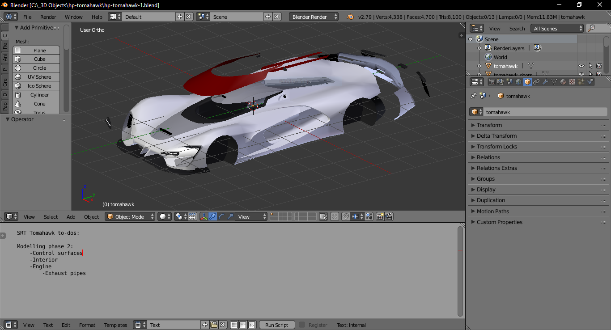Click the OpenGL render animation clapper icon
This screenshot has height=330, width=611.
coord(389,216)
